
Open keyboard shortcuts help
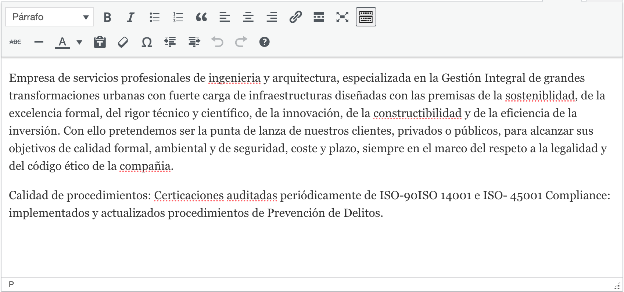(x=265, y=42)
